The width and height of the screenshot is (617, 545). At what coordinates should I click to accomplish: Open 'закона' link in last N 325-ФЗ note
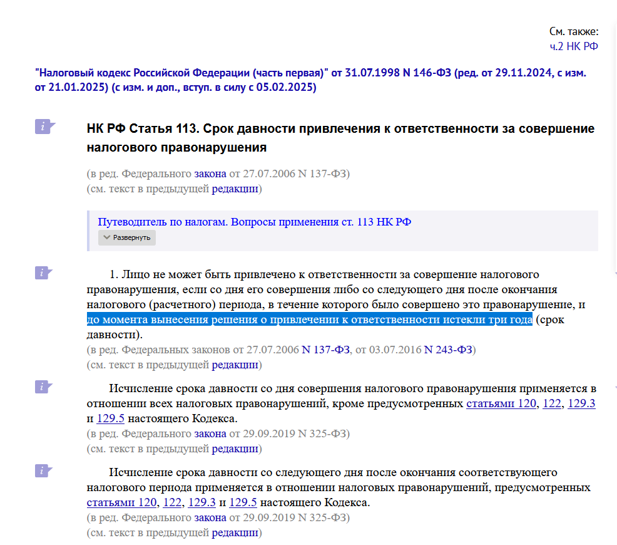coord(210,517)
